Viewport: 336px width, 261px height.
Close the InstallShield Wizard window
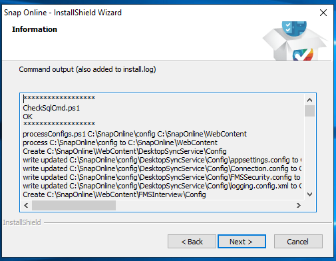[x=323, y=13]
